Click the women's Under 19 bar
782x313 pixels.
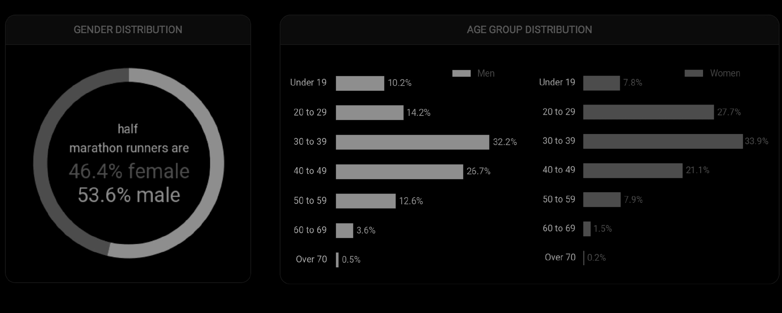coord(601,83)
